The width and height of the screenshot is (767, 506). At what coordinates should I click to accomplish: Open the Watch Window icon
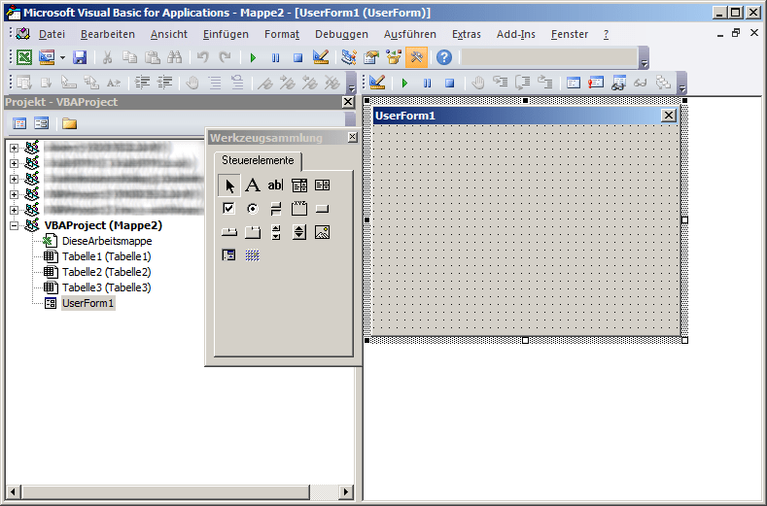click(x=618, y=83)
